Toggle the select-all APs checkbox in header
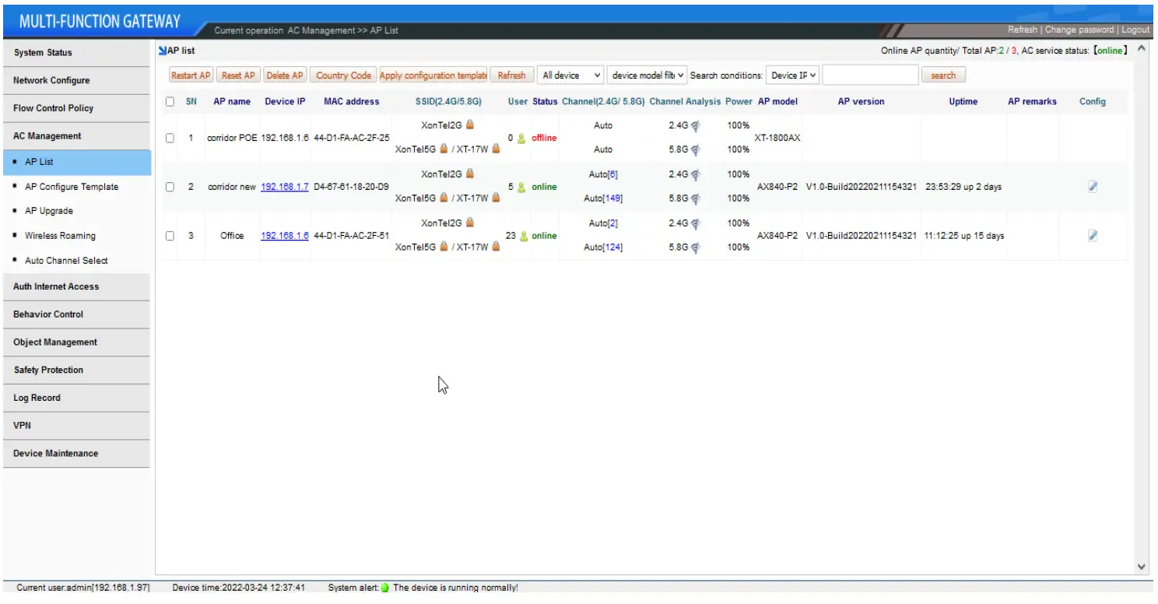 [x=170, y=101]
